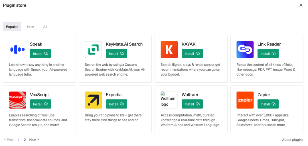Viewport: 308px width, 146px height.
Task: Click the Expedia yellow arrow logo
Action: (x=93, y=100)
